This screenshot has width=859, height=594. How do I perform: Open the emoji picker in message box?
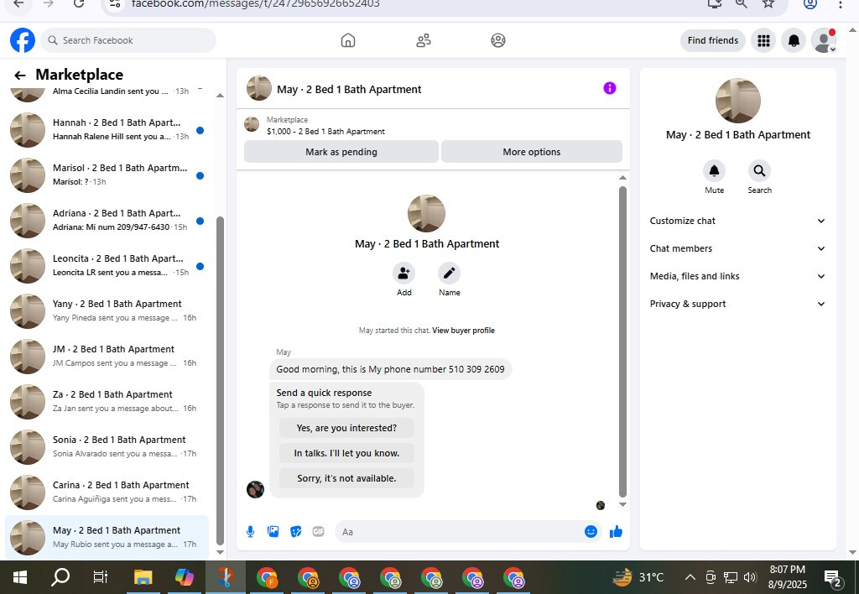point(591,532)
